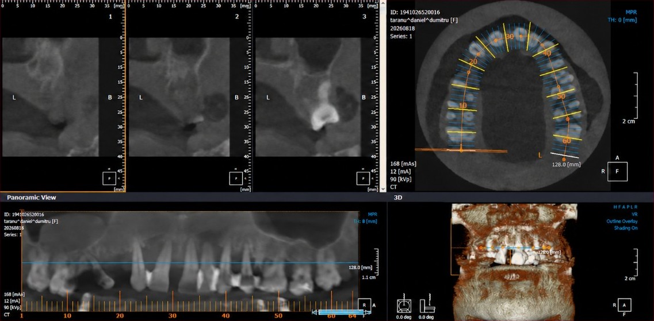Click orientation box of cross-section 2

point(236,179)
